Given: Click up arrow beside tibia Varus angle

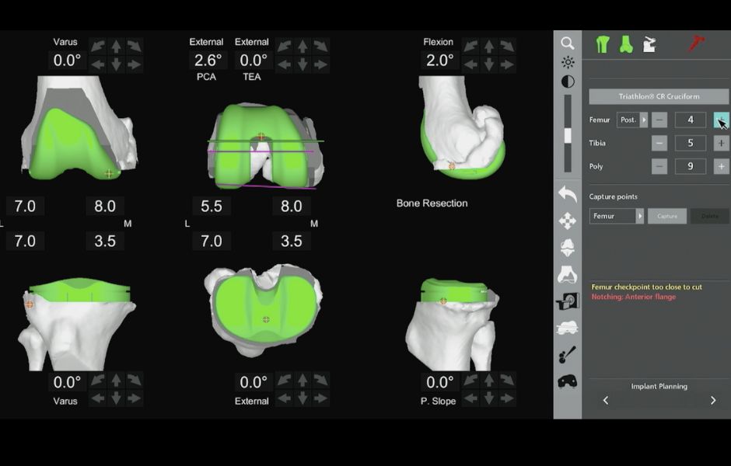Looking at the screenshot, I should (x=116, y=381).
